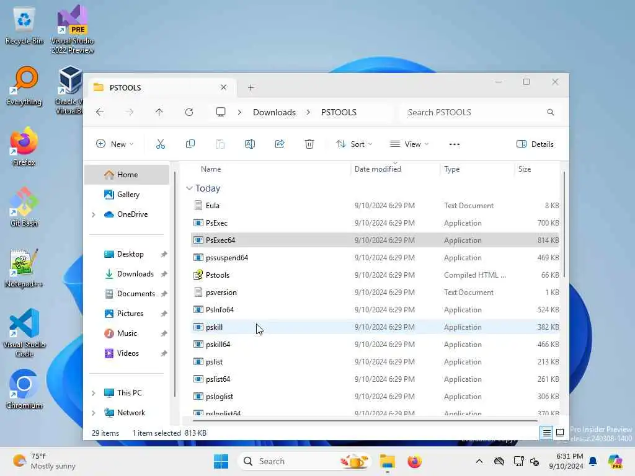635x476 pixels.
Task: Select the pssuspend64 file
Action: point(375,258)
